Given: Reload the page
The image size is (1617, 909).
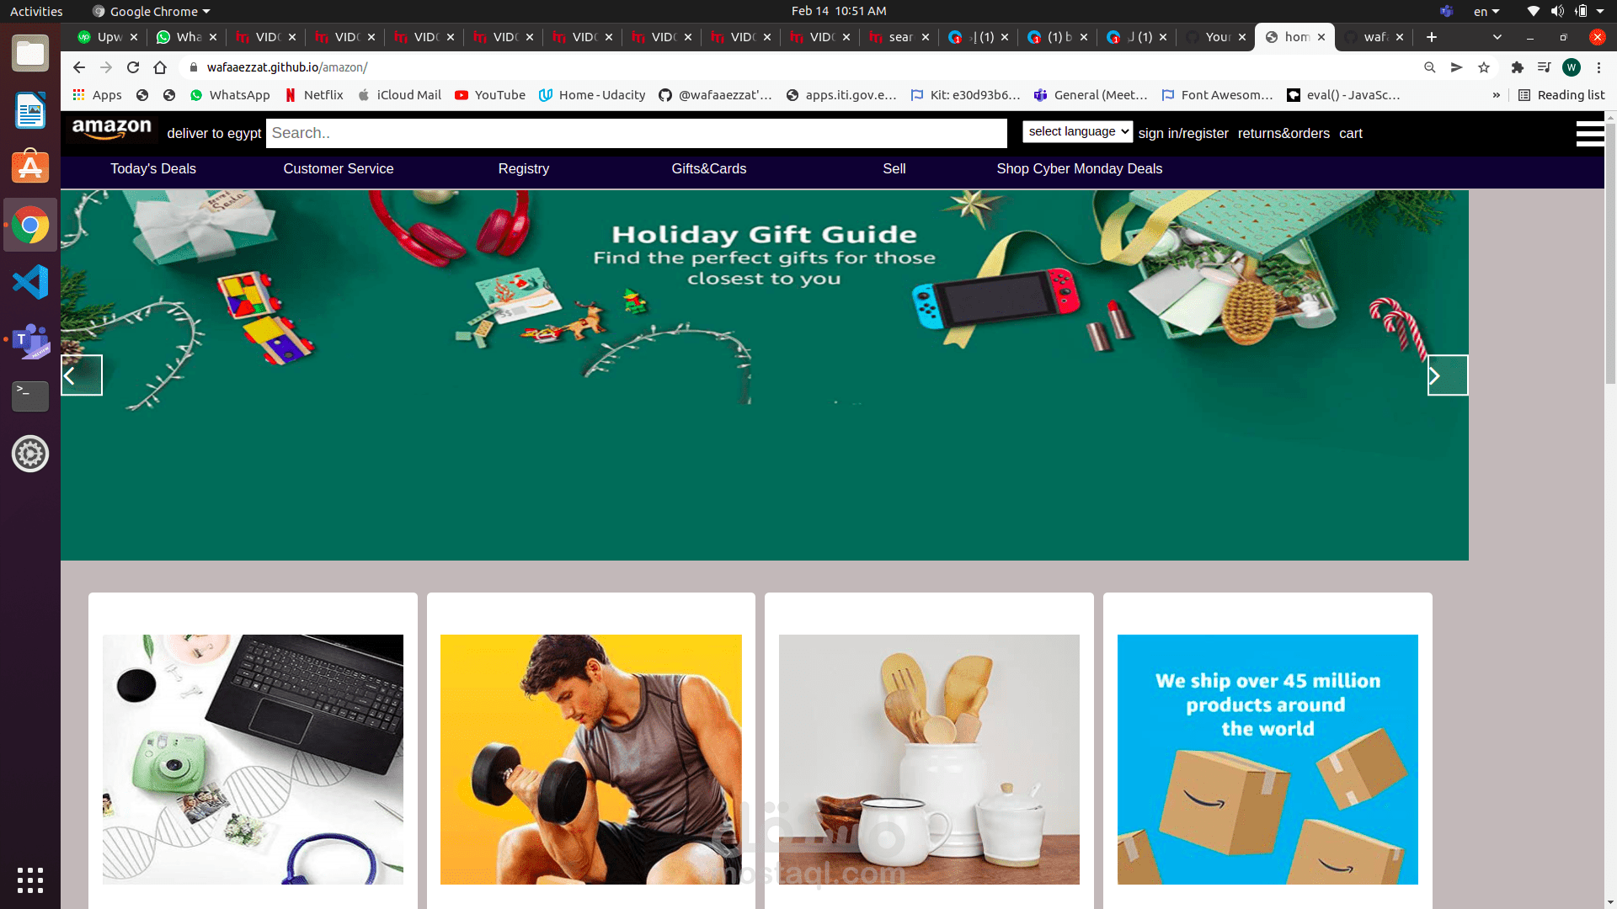Looking at the screenshot, I should coord(133,67).
